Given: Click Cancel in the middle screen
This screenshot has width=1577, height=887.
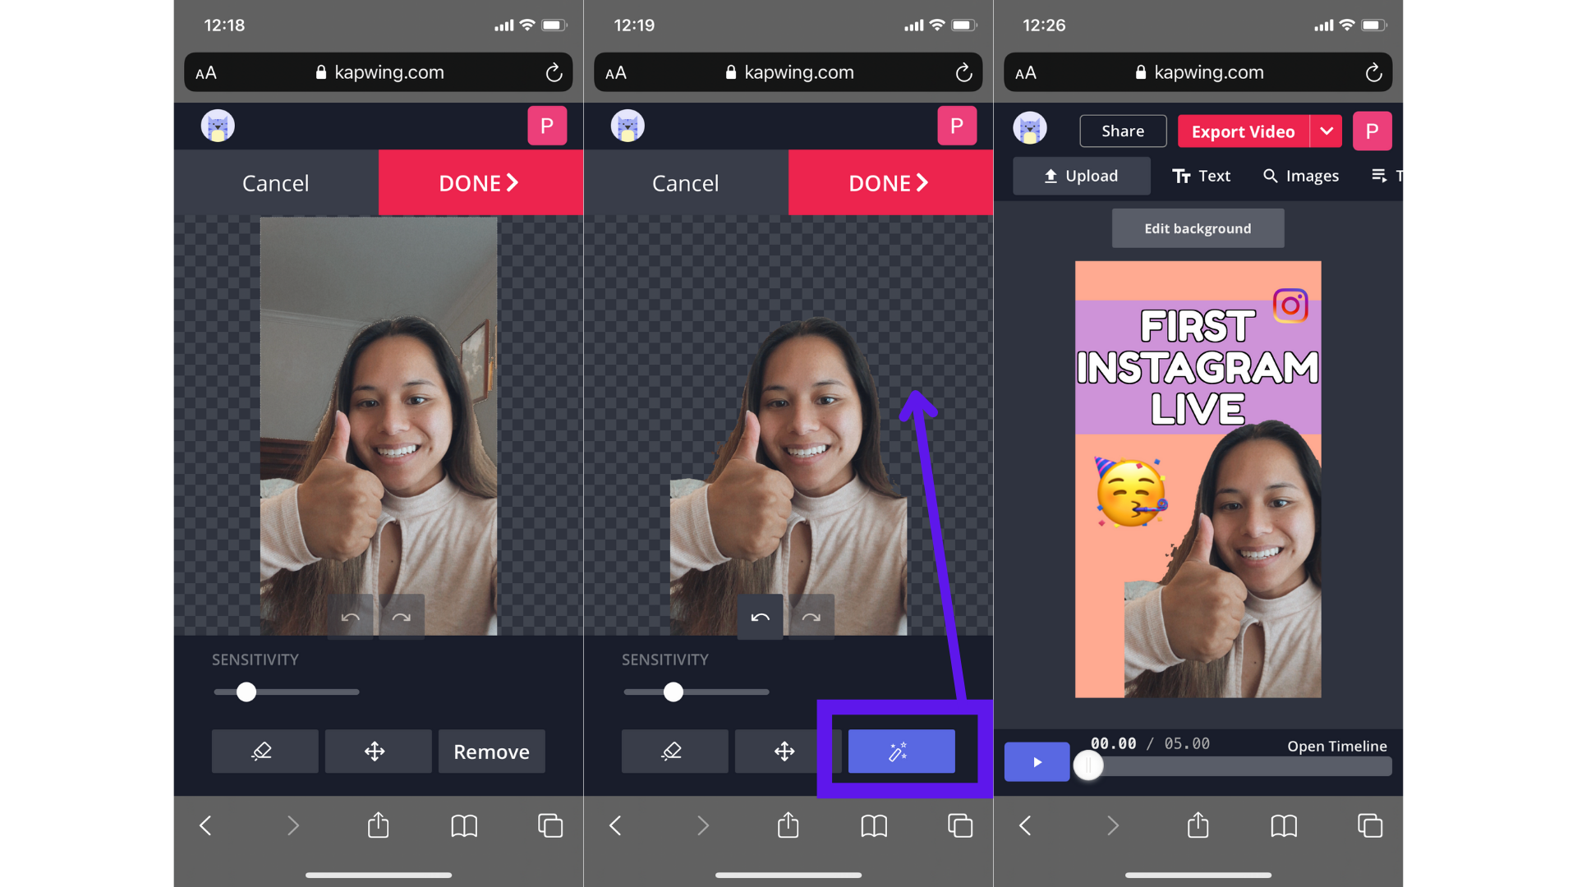Looking at the screenshot, I should [x=685, y=182].
